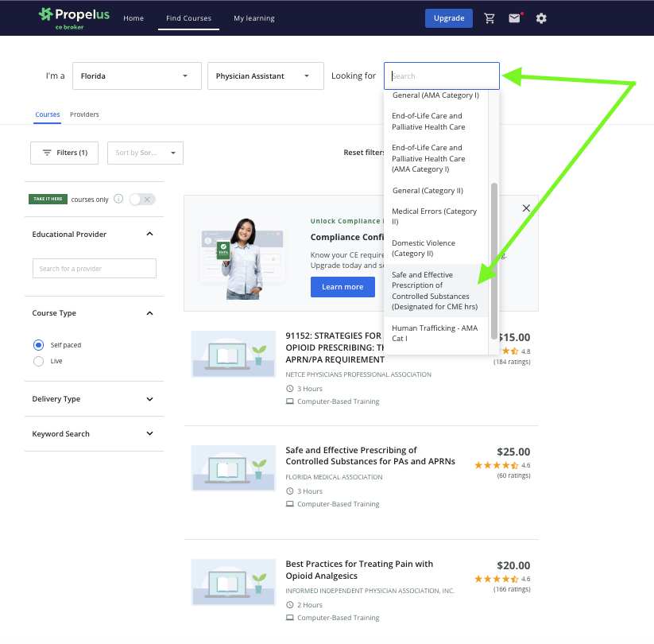This screenshot has width=654, height=644.
Task: Open the Physician Assistant profession dropdown
Action: (265, 76)
